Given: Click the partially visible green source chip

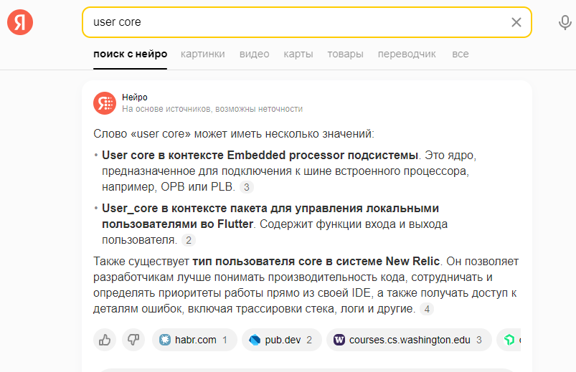Looking at the screenshot, I should tap(510, 340).
